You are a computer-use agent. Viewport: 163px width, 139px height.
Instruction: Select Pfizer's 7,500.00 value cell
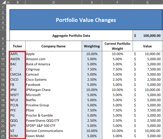tap(147, 110)
